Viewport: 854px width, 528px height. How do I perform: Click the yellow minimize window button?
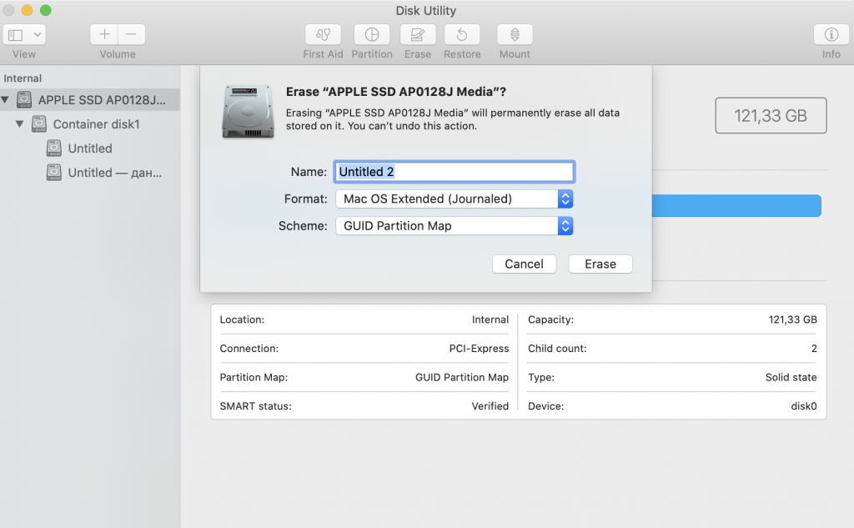(x=27, y=10)
